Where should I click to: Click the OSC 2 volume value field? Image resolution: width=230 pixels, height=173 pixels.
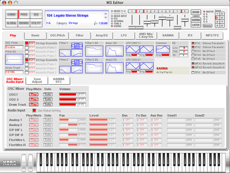point(82,100)
